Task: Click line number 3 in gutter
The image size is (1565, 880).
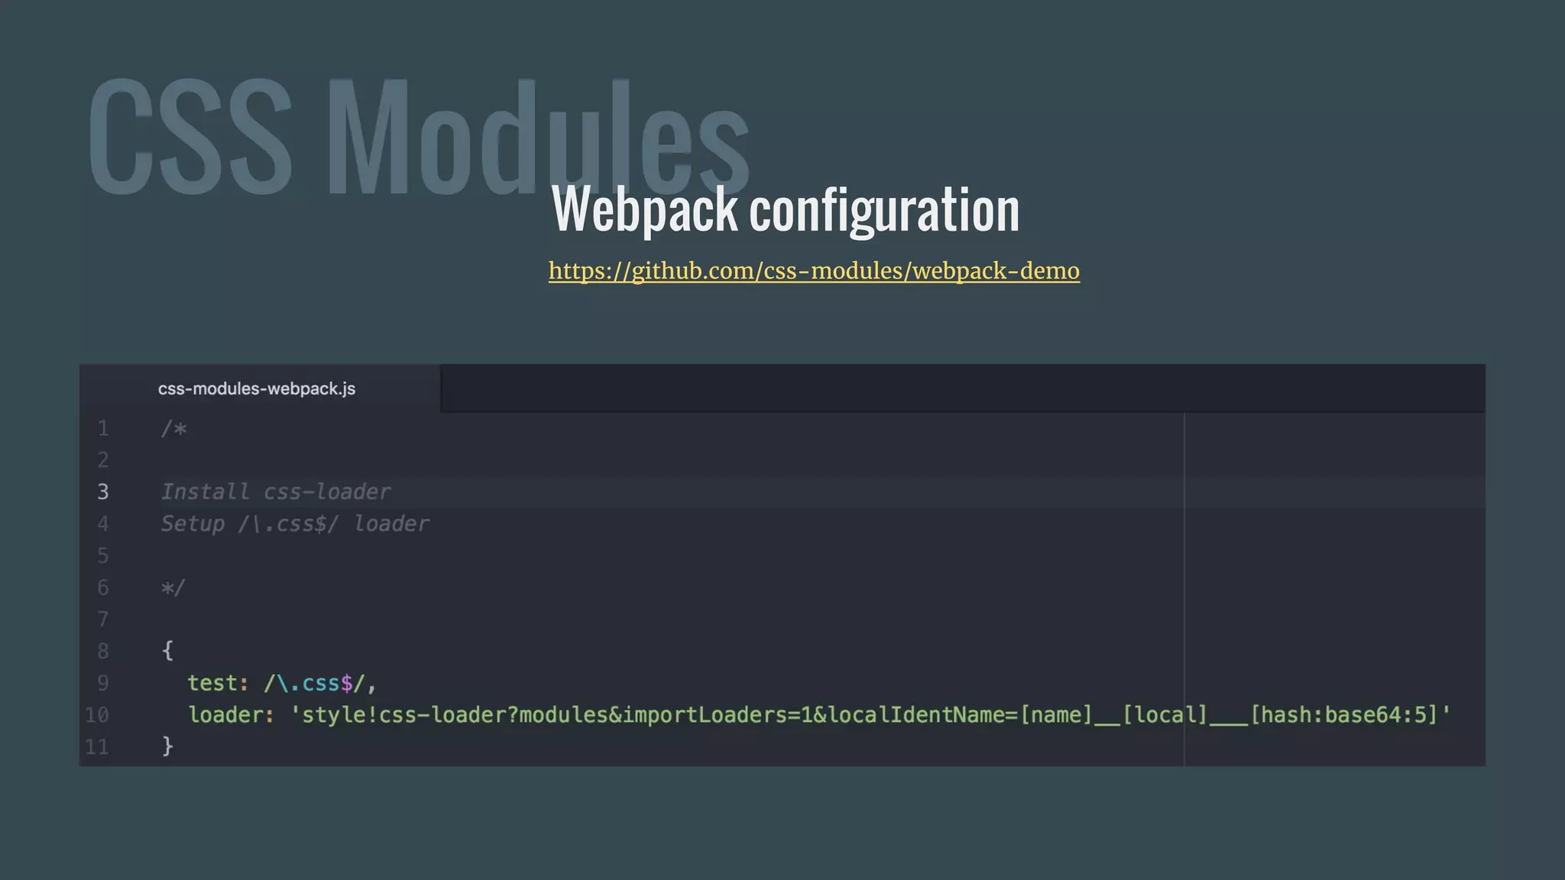Action: pyautogui.click(x=103, y=492)
